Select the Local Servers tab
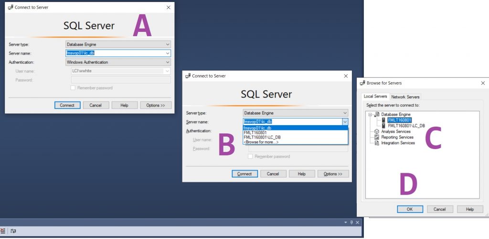This screenshot has width=489, height=239. click(375, 97)
